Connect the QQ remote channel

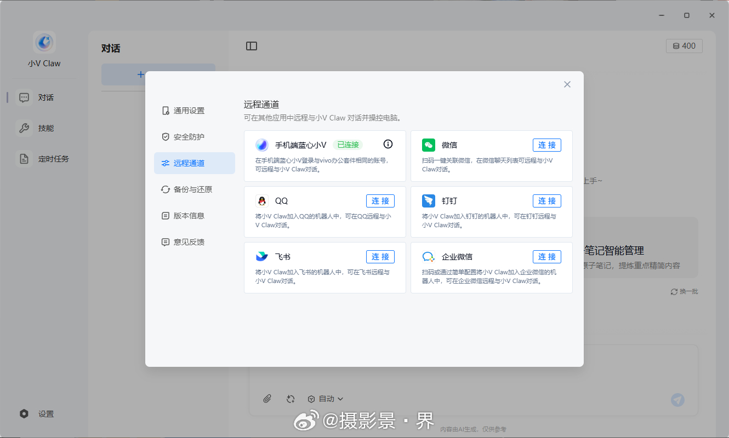click(x=380, y=201)
